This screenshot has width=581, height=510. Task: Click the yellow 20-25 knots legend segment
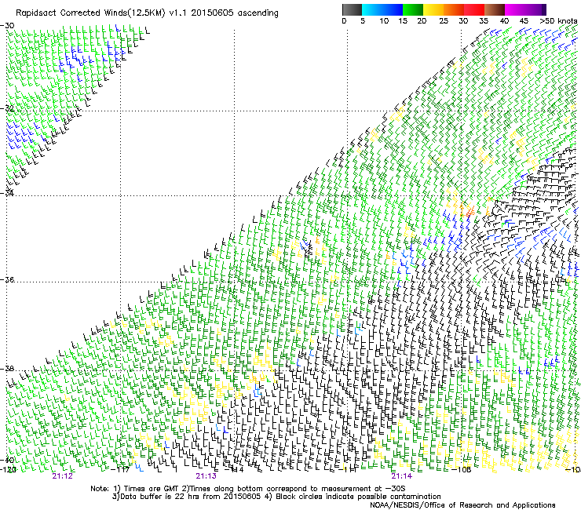coord(433,9)
